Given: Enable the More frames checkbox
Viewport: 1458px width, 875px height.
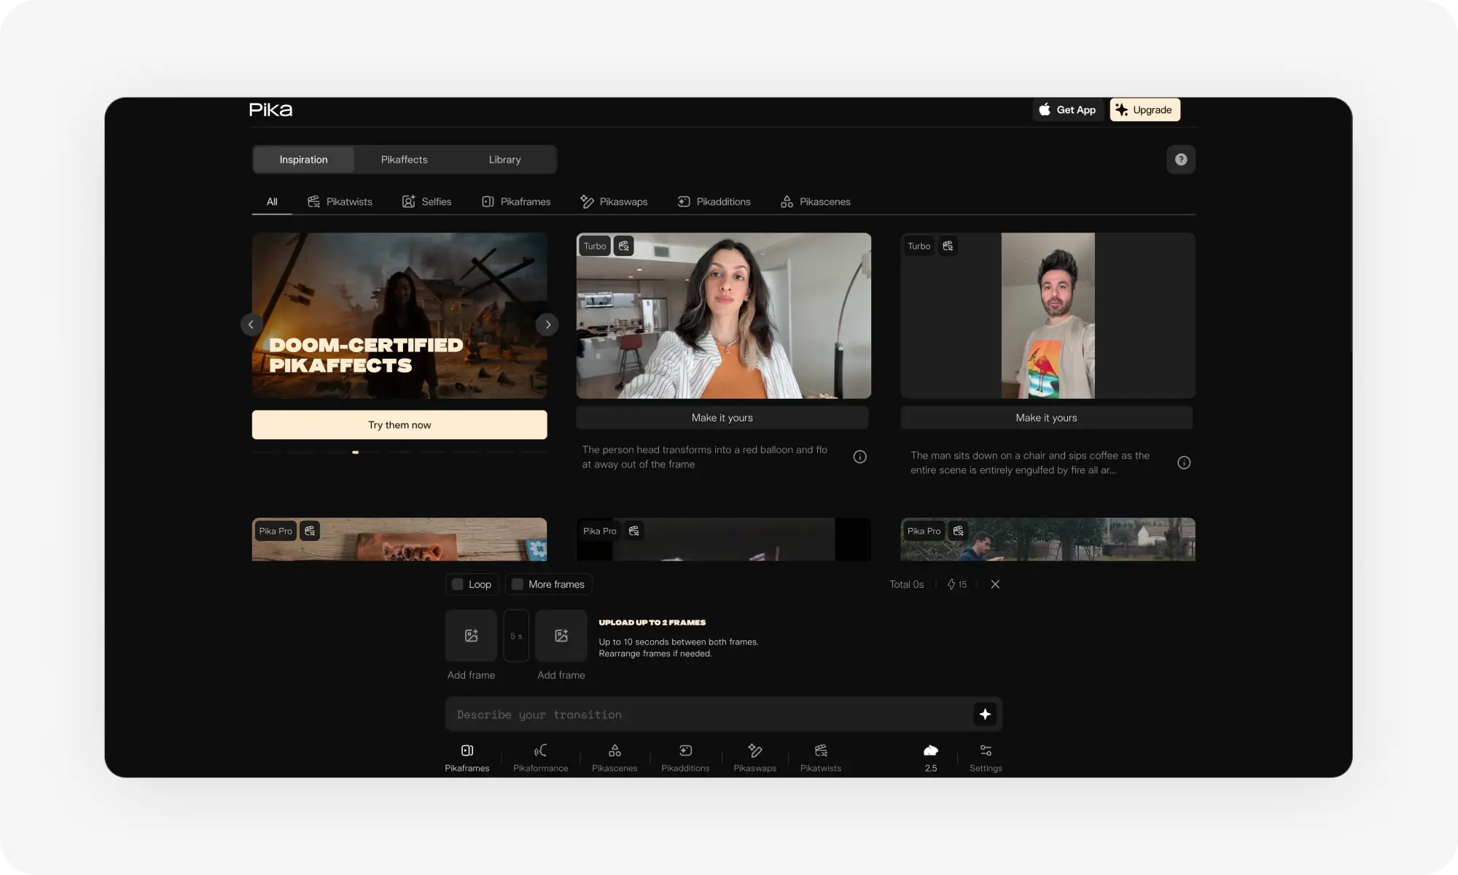Looking at the screenshot, I should [x=518, y=584].
